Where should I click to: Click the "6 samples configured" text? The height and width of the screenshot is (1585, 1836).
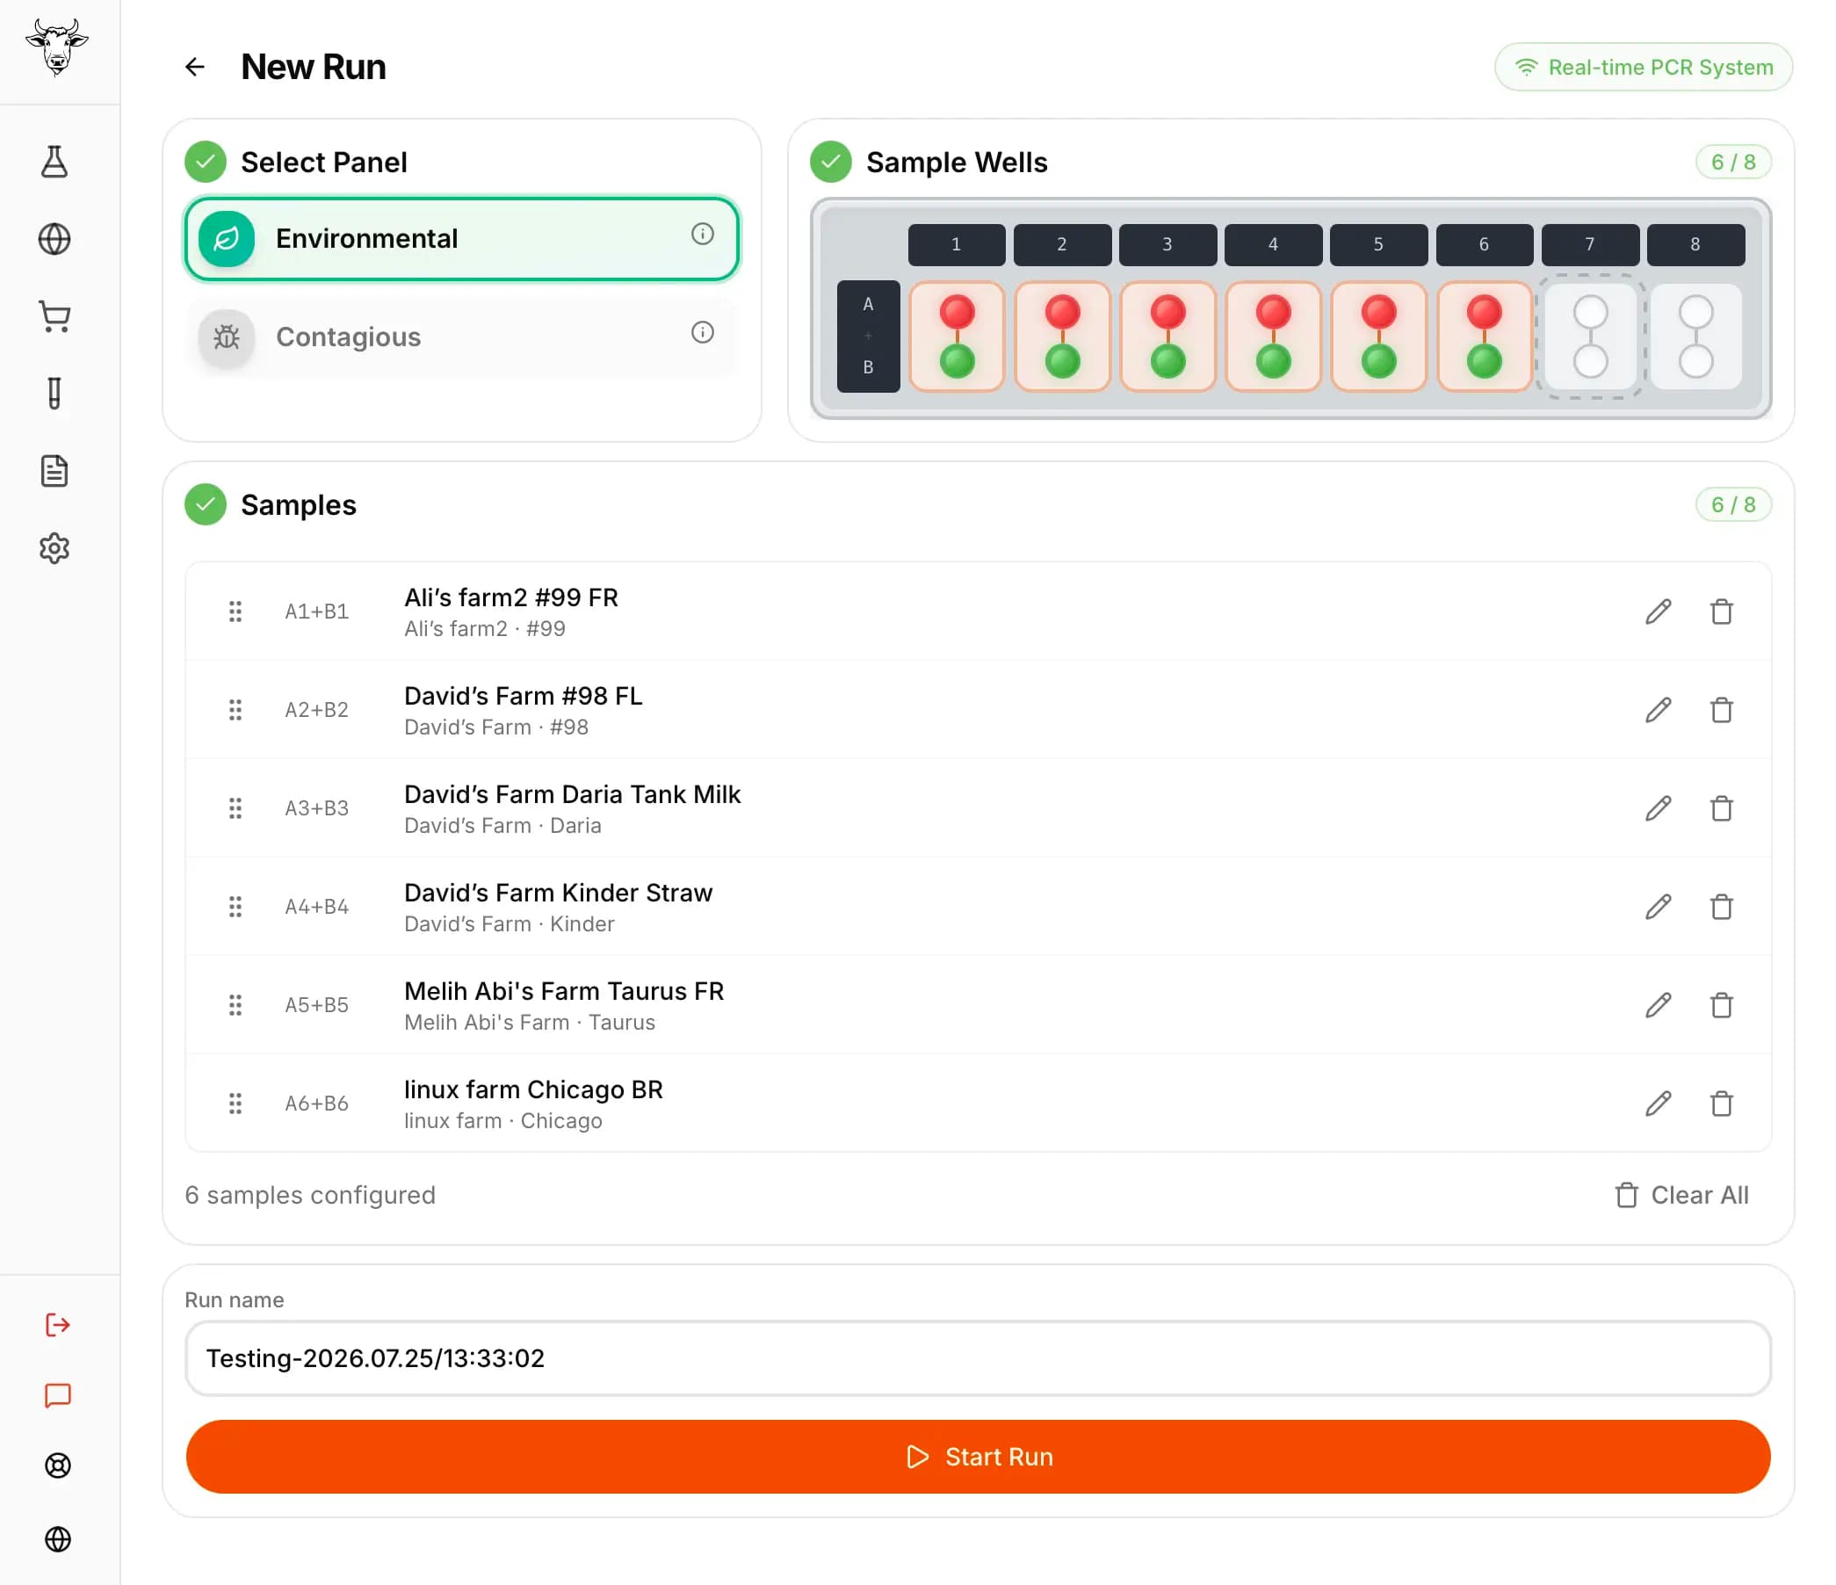[310, 1195]
